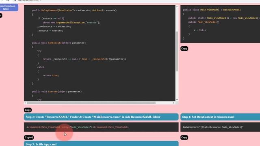The height and width of the screenshot is (146, 260).
Task: Click the viewmodel:Main_ViewModel XAML code line
Action: pos(78,127)
